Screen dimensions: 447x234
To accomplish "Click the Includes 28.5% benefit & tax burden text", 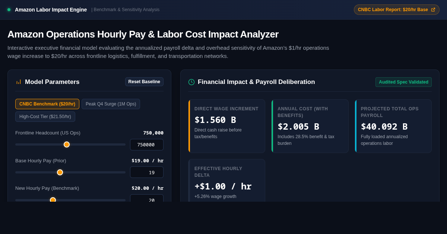I will (306, 140).
